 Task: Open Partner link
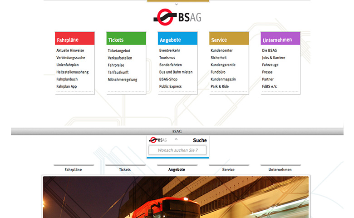pos(268,79)
